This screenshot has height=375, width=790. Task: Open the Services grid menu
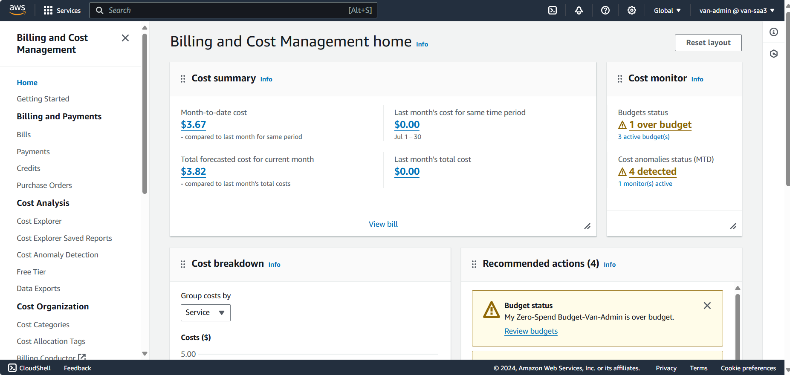coord(62,10)
